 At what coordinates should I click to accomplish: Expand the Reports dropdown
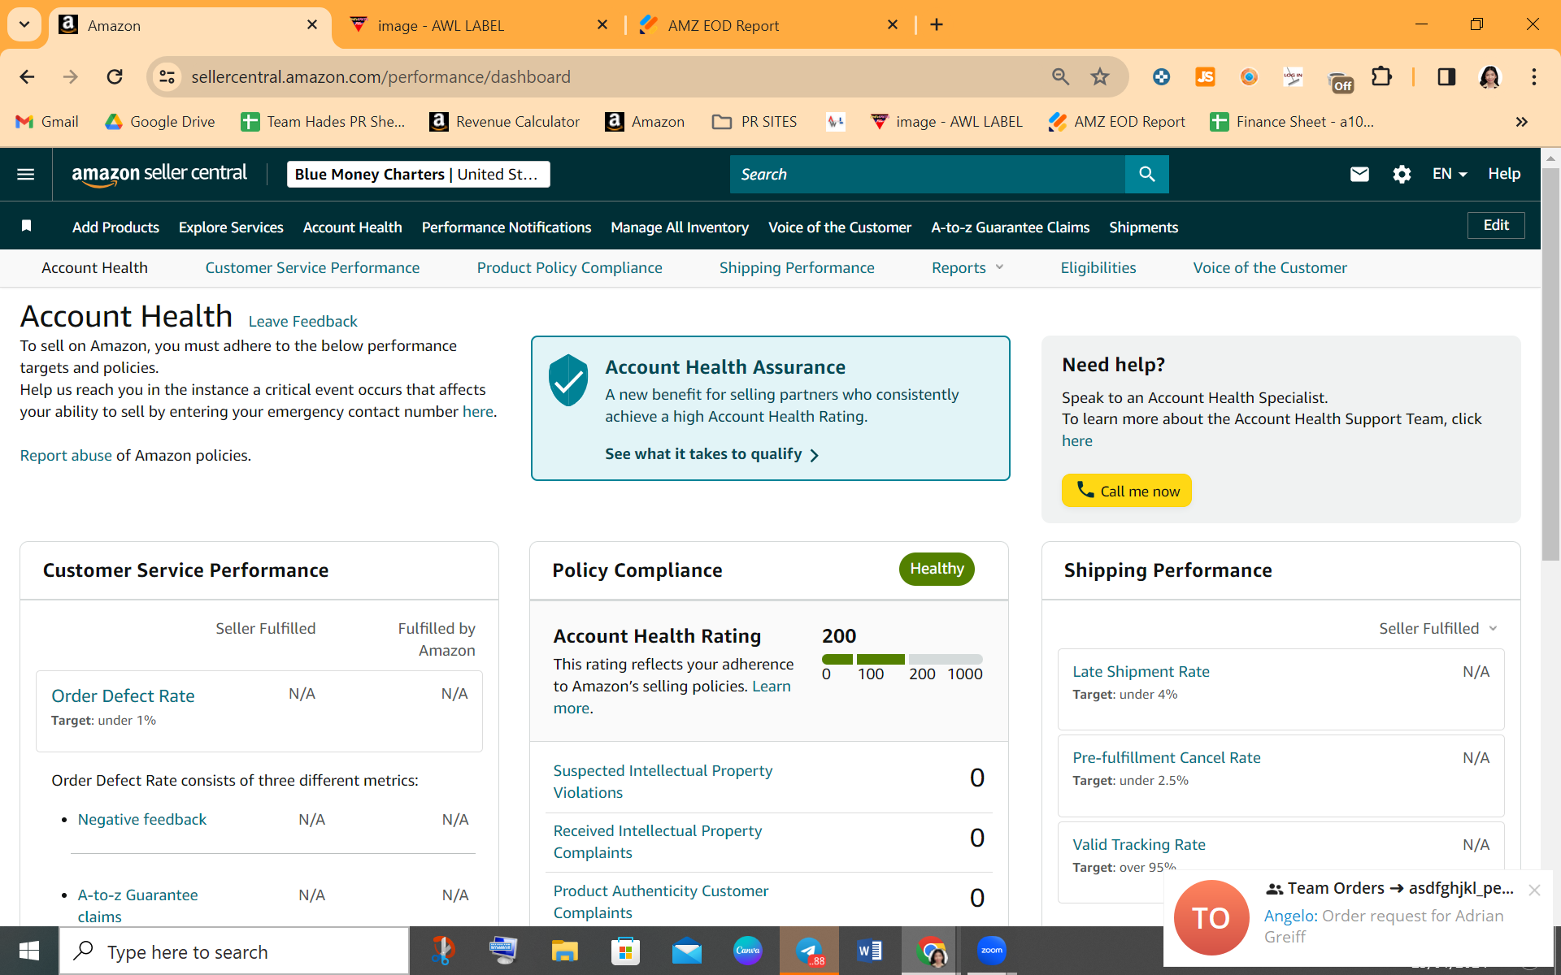click(x=967, y=268)
